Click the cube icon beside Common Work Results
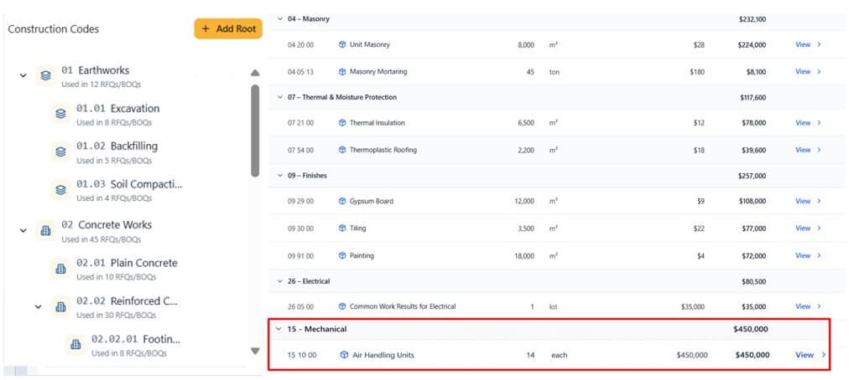Viewport: 859px width, 380px height. click(342, 306)
